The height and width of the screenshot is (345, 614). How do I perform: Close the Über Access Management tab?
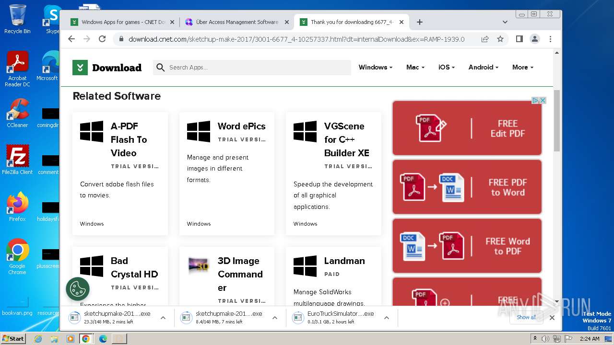tap(287, 22)
